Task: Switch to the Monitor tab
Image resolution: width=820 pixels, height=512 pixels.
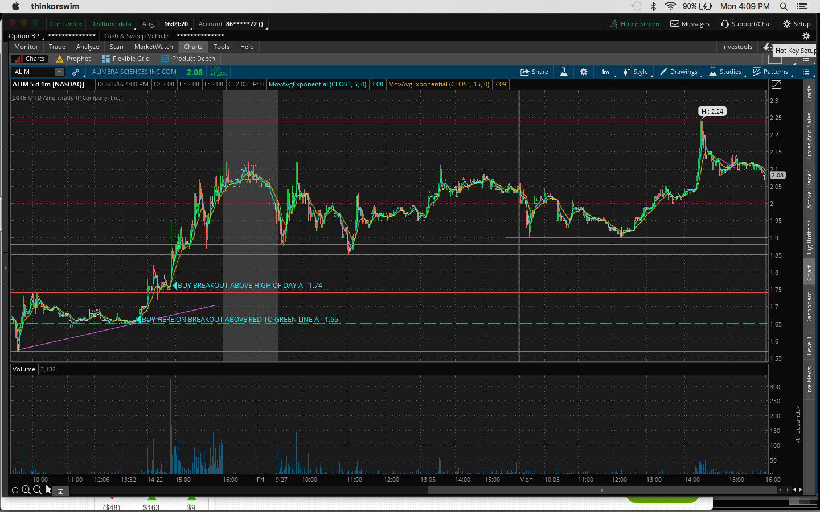Action: coord(26,47)
